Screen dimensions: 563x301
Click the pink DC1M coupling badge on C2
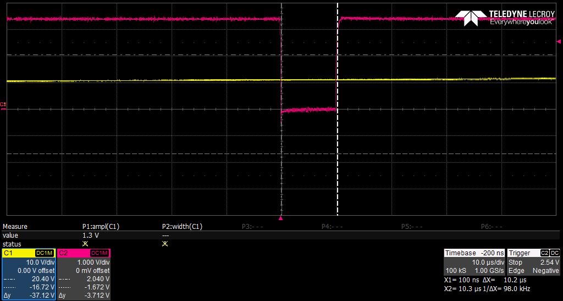[x=100, y=253]
